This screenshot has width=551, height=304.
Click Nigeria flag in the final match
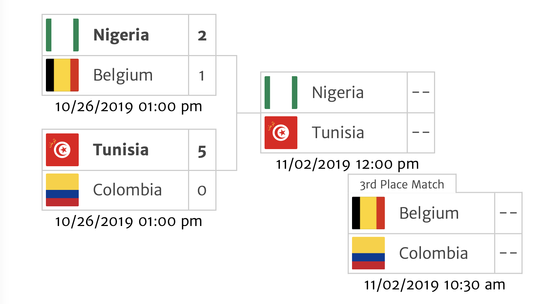click(x=281, y=93)
